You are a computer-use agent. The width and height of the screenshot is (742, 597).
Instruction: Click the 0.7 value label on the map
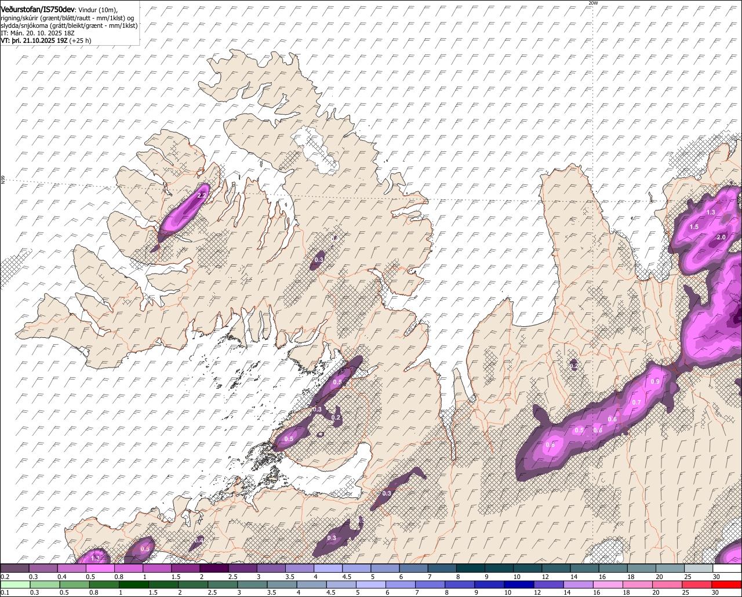pos(636,402)
